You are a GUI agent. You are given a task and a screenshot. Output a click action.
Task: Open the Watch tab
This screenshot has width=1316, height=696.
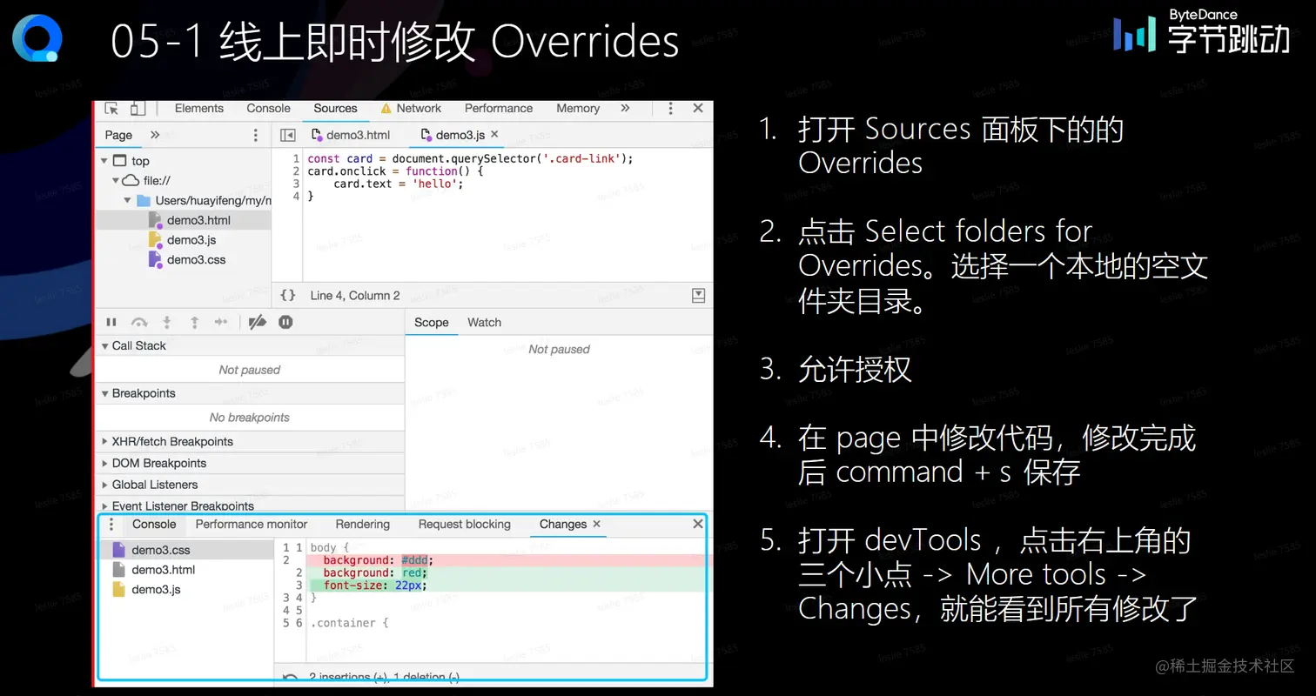point(484,322)
